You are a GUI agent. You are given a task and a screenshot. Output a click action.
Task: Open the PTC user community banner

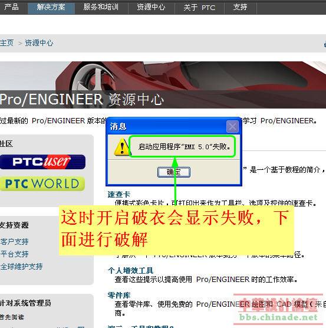(x=43, y=162)
